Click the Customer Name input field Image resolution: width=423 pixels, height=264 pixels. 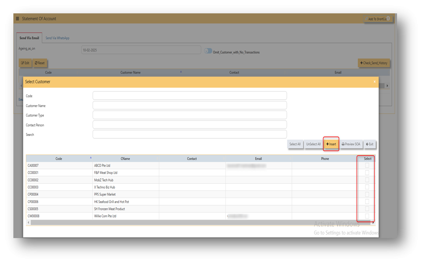pyautogui.click(x=190, y=105)
